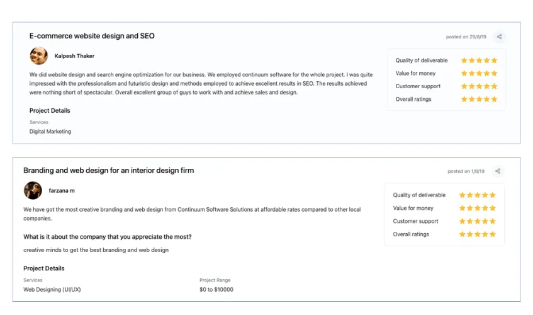This screenshot has width=533, height=315.
Task: Open the E-commerce website design and SEO title
Action: [x=92, y=36]
